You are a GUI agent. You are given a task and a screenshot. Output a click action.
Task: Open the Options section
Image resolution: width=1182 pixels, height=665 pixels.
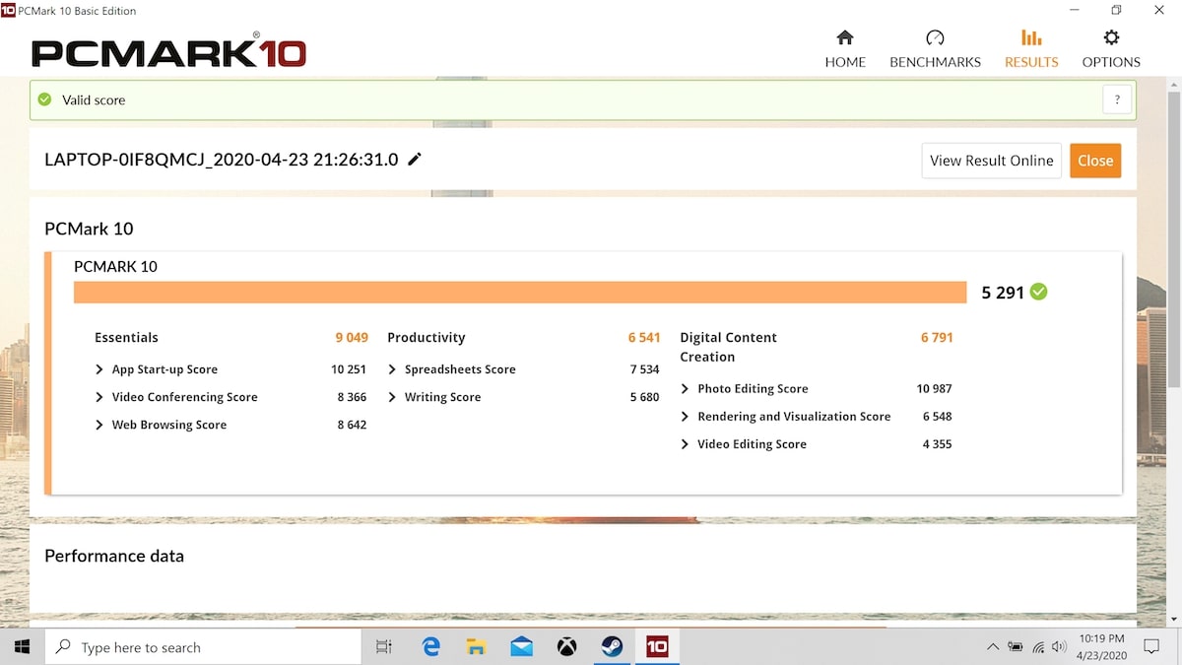click(1111, 49)
